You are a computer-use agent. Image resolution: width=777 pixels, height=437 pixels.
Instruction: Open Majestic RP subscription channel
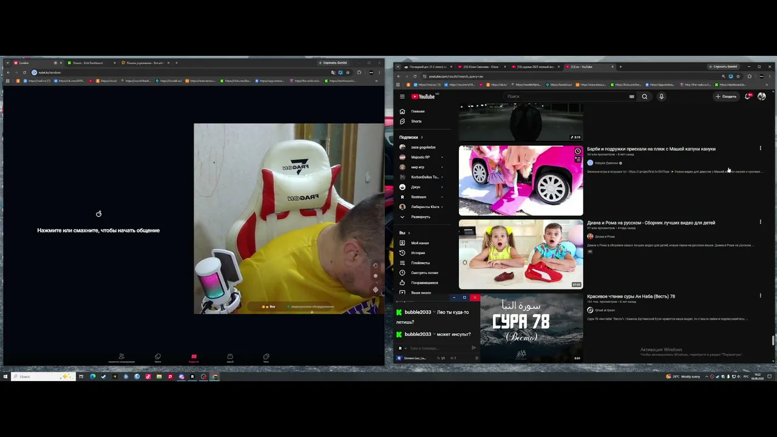(422, 157)
